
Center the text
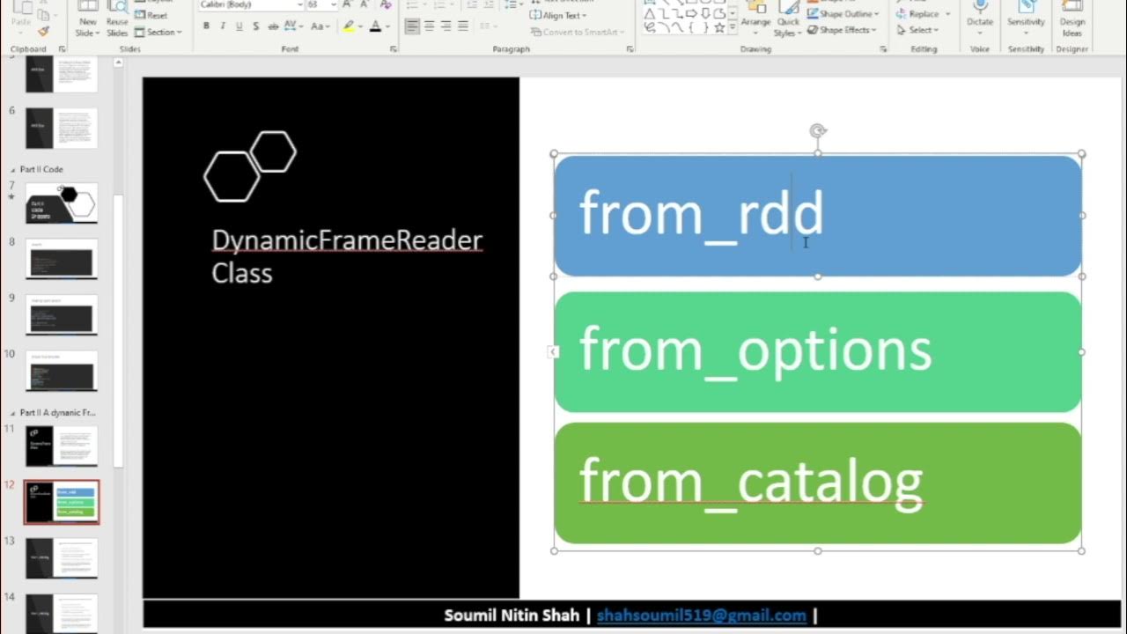pos(430,26)
